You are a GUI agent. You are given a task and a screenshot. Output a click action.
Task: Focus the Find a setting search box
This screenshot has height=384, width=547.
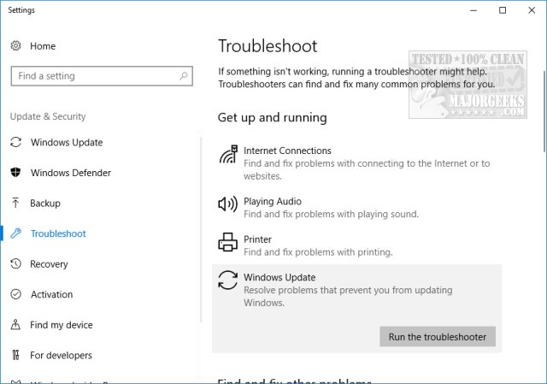102,76
